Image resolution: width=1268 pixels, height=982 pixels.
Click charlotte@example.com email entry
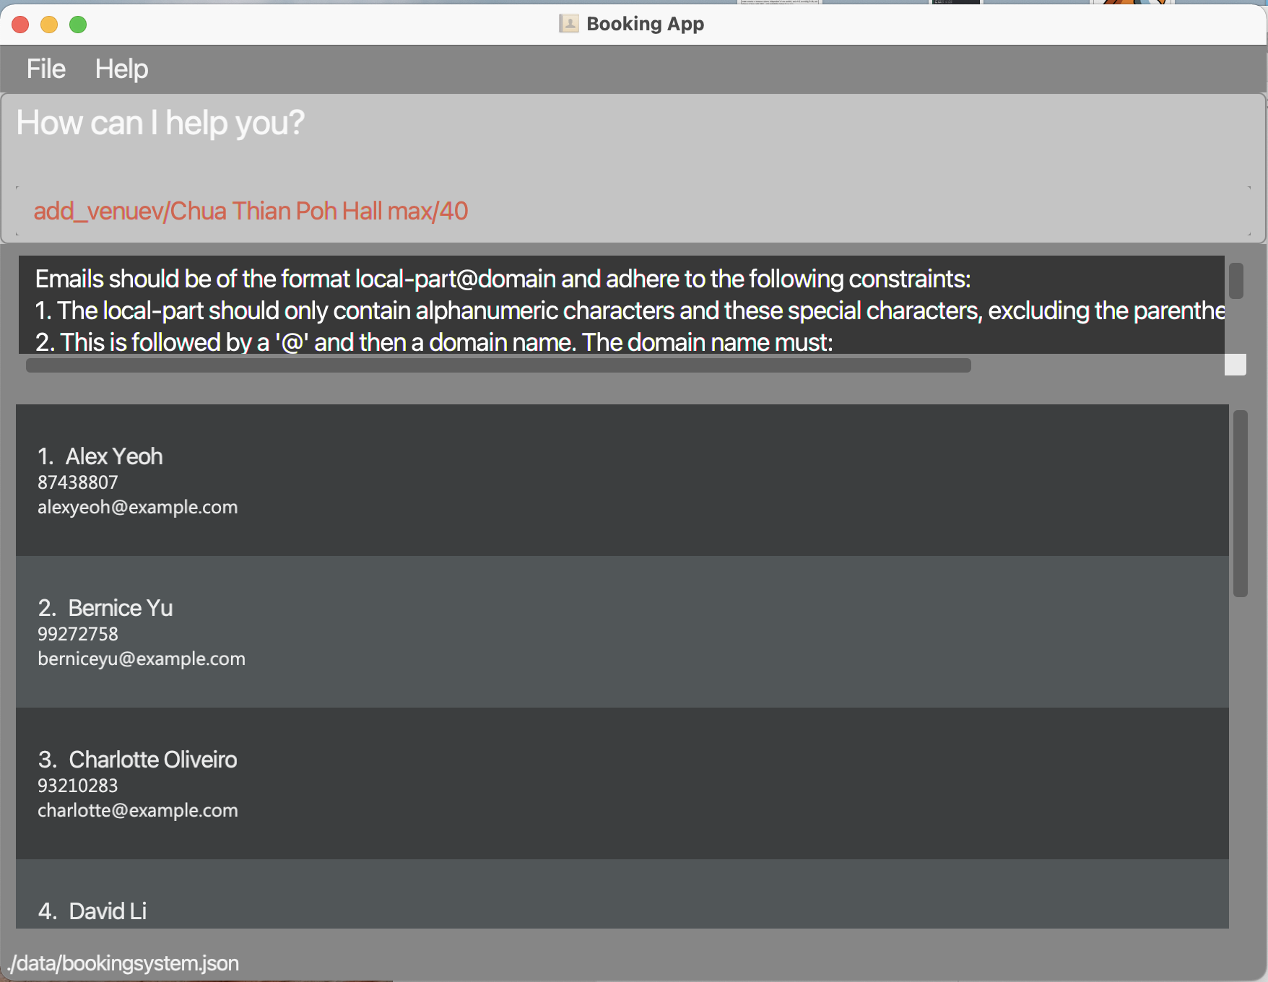click(x=137, y=810)
